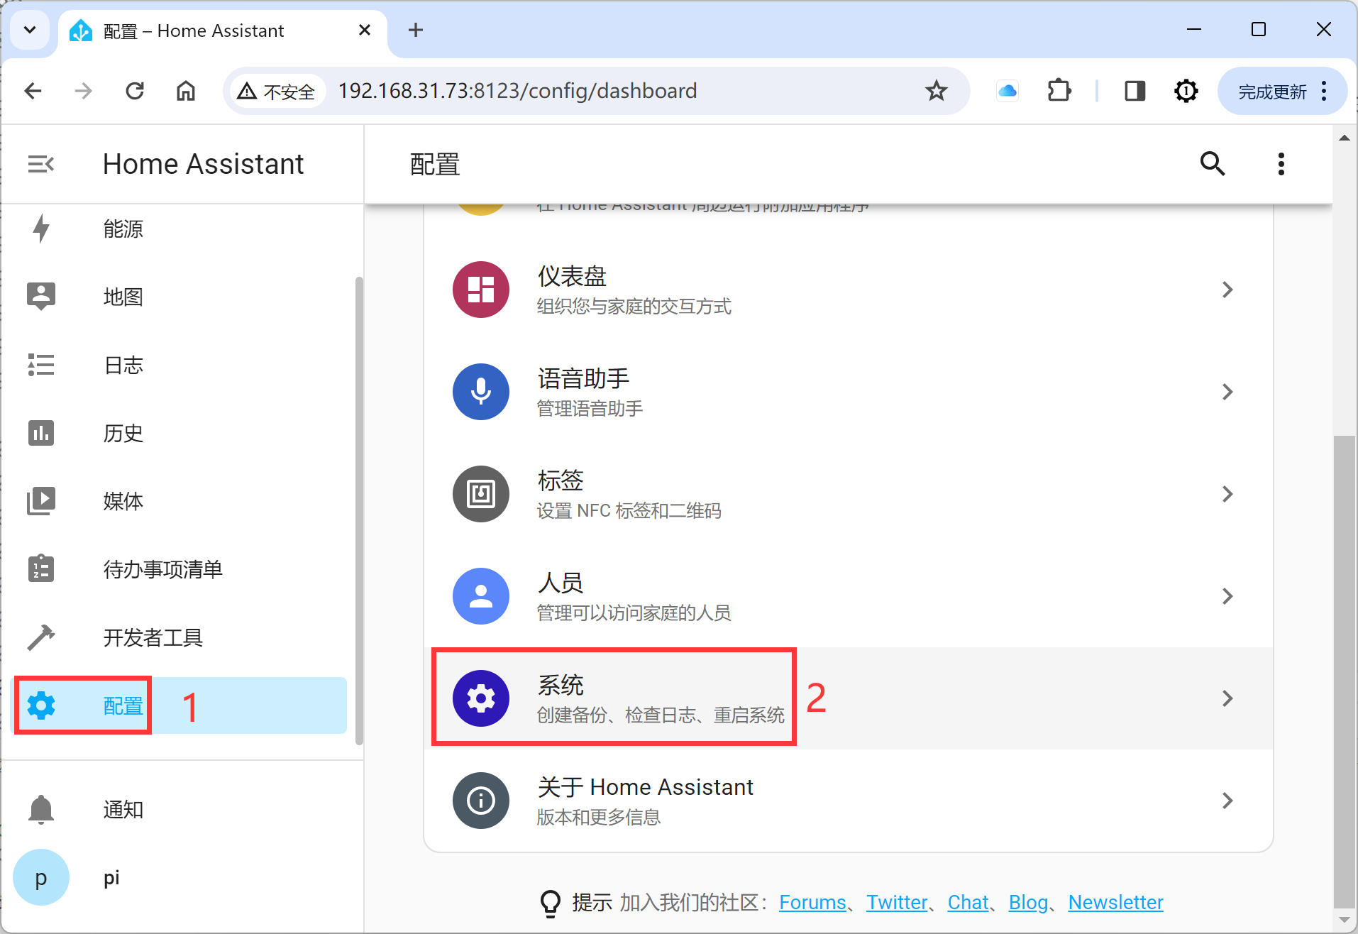This screenshot has width=1358, height=934.
Task: Open the 能源 energy lightning icon
Action: pyautogui.click(x=41, y=229)
